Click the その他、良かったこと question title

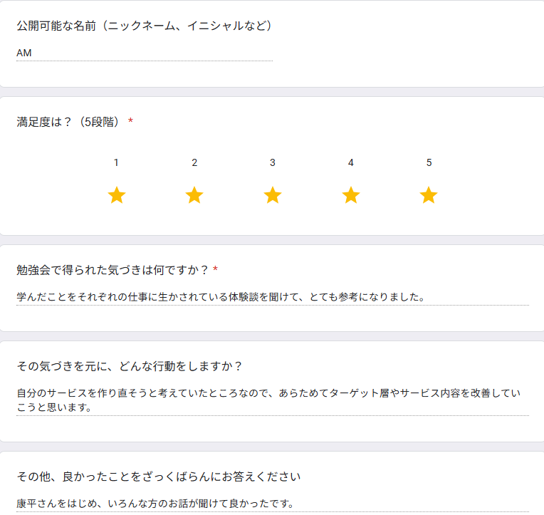click(x=159, y=476)
